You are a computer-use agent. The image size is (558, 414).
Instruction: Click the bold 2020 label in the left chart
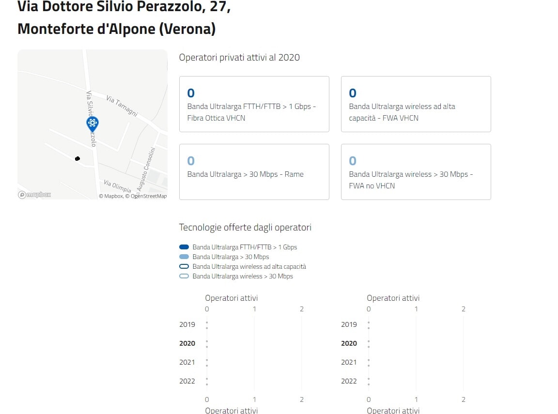(187, 343)
